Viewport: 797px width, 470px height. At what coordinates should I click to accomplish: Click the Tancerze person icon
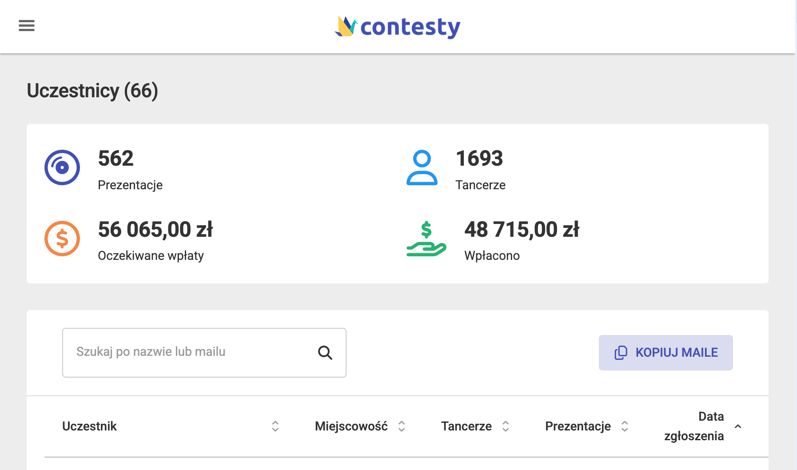pos(422,167)
